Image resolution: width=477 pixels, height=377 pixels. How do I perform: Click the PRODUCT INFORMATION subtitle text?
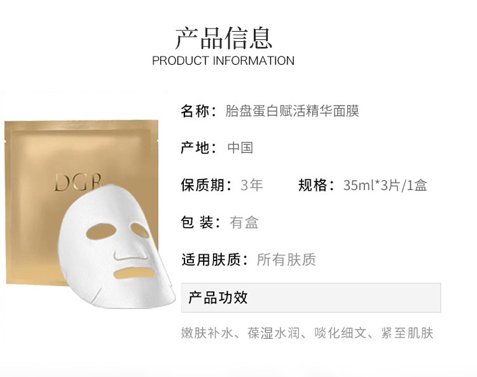click(223, 60)
